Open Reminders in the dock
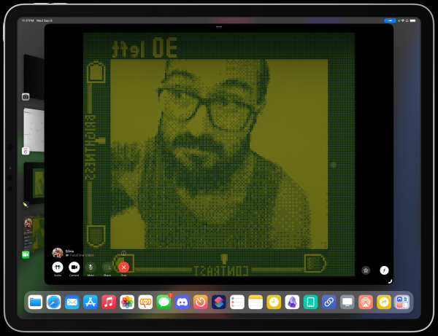The width and height of the screenshot is (438, 336). click(x=237, y=302)
